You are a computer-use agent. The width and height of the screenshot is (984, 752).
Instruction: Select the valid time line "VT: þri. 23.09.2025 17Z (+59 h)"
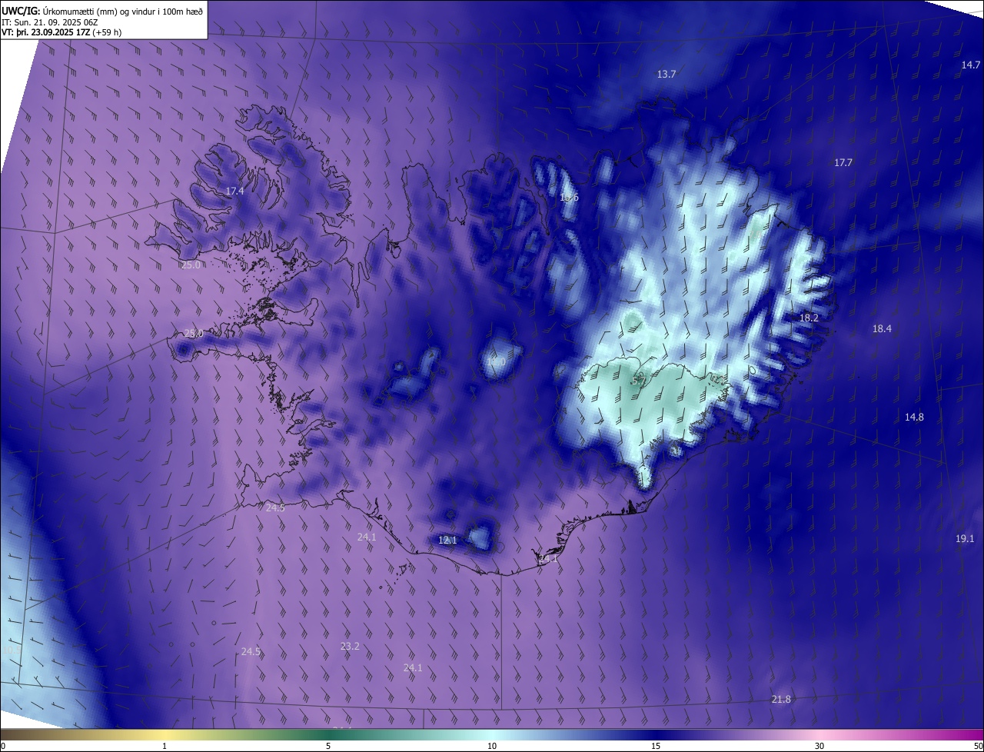[x=61, y=32]
